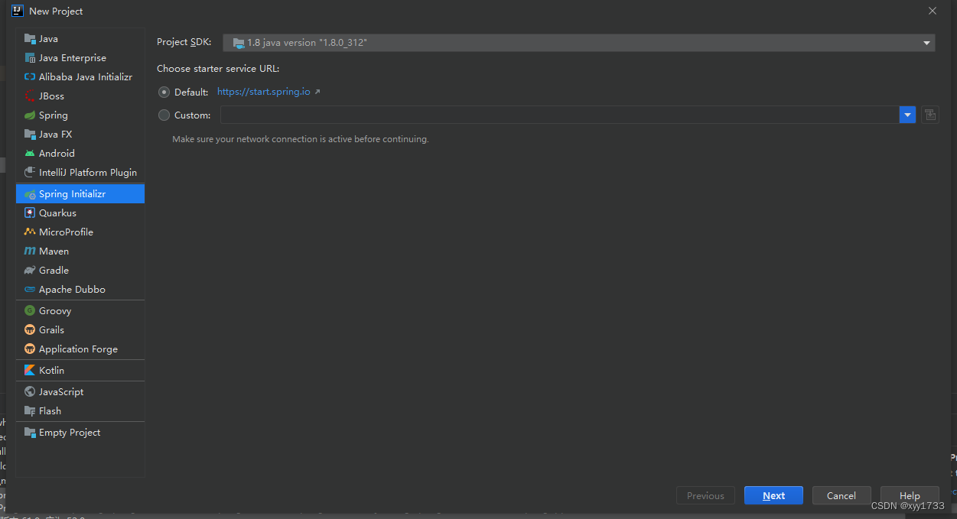Image resolution: width=957 pixels, height=519 pixels.
Task: Click the disabled Previous button
Action: coord(705,495)
